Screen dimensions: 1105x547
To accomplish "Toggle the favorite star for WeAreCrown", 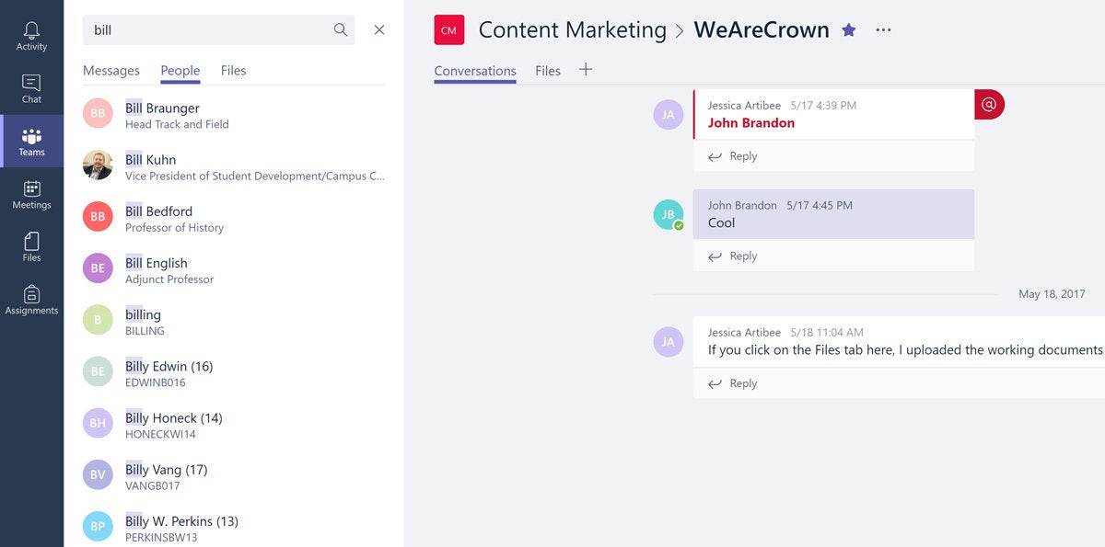I will [x=849, y=30].
